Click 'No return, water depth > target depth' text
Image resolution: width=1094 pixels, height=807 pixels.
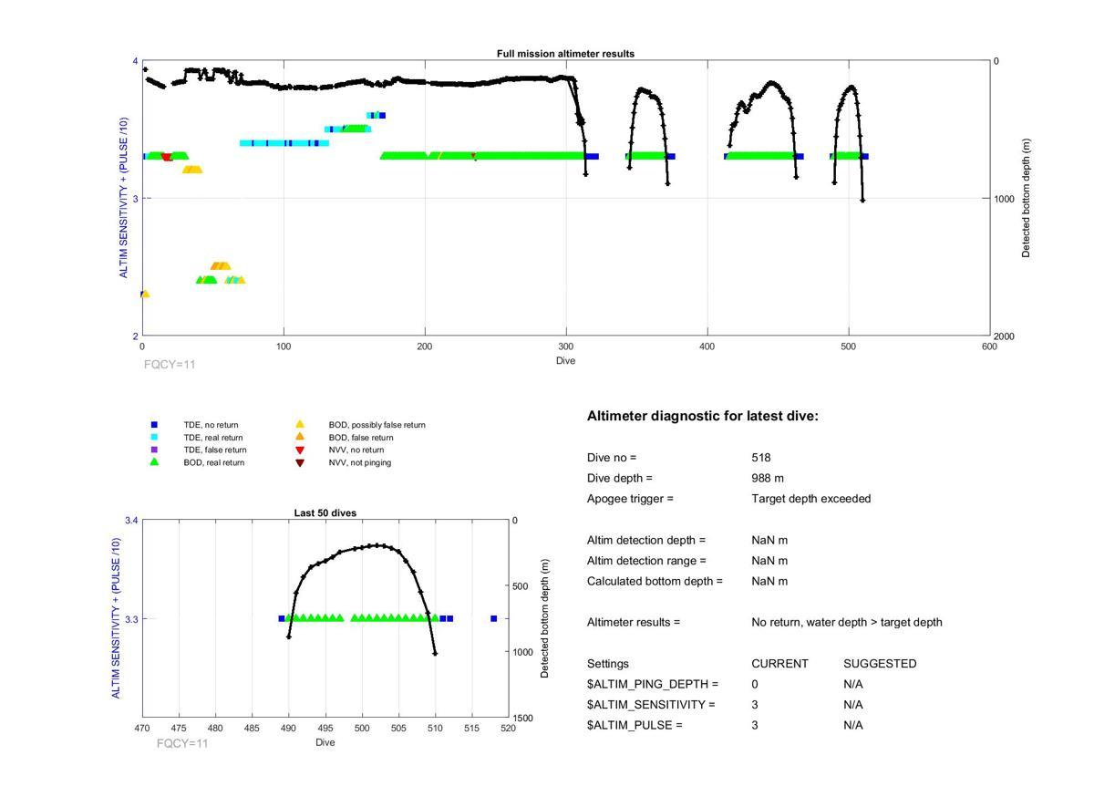point(847,622)
